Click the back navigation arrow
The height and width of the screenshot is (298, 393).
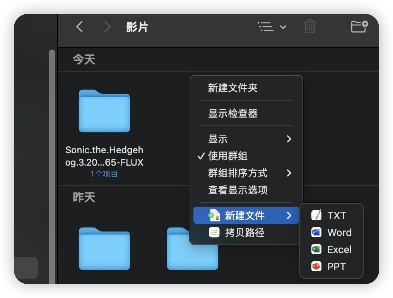click(x=80, y=27)
